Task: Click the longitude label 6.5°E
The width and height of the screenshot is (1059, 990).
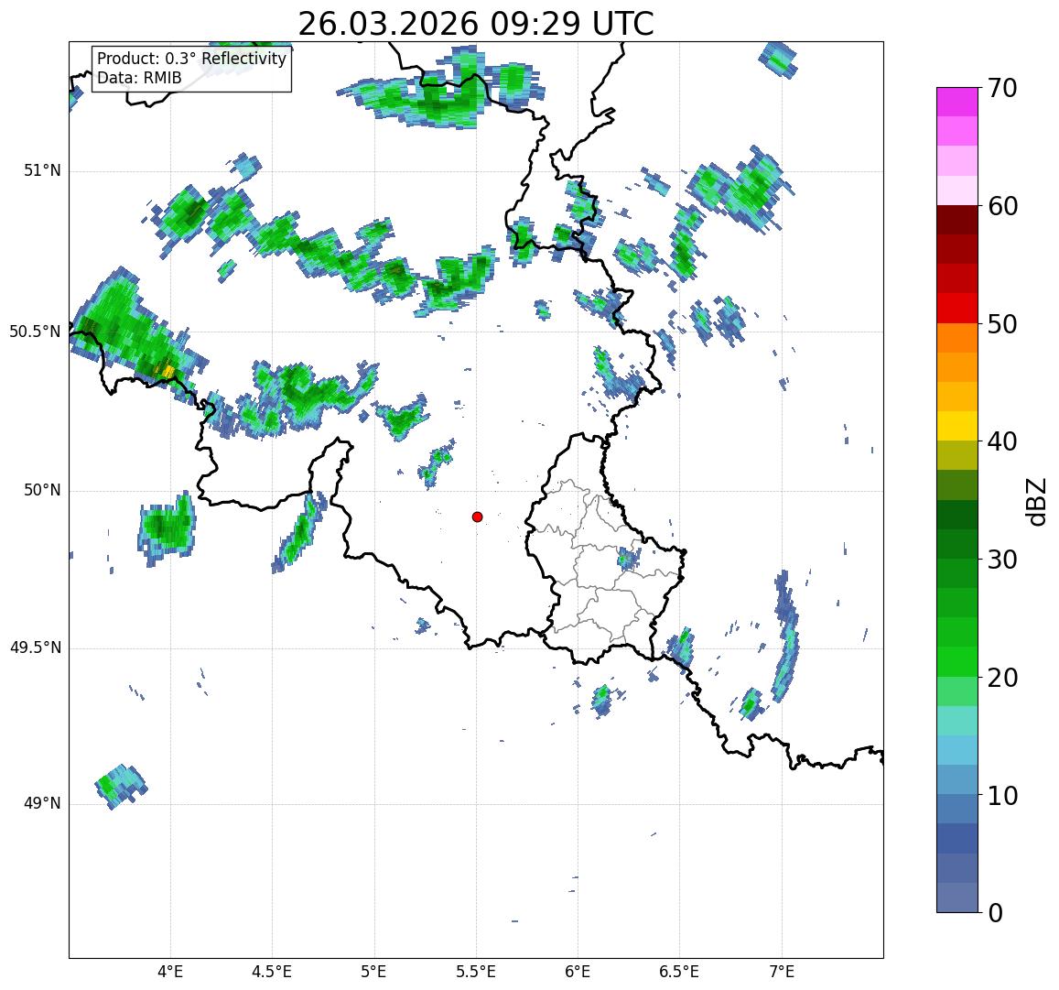Action: (x=679, y=973)
